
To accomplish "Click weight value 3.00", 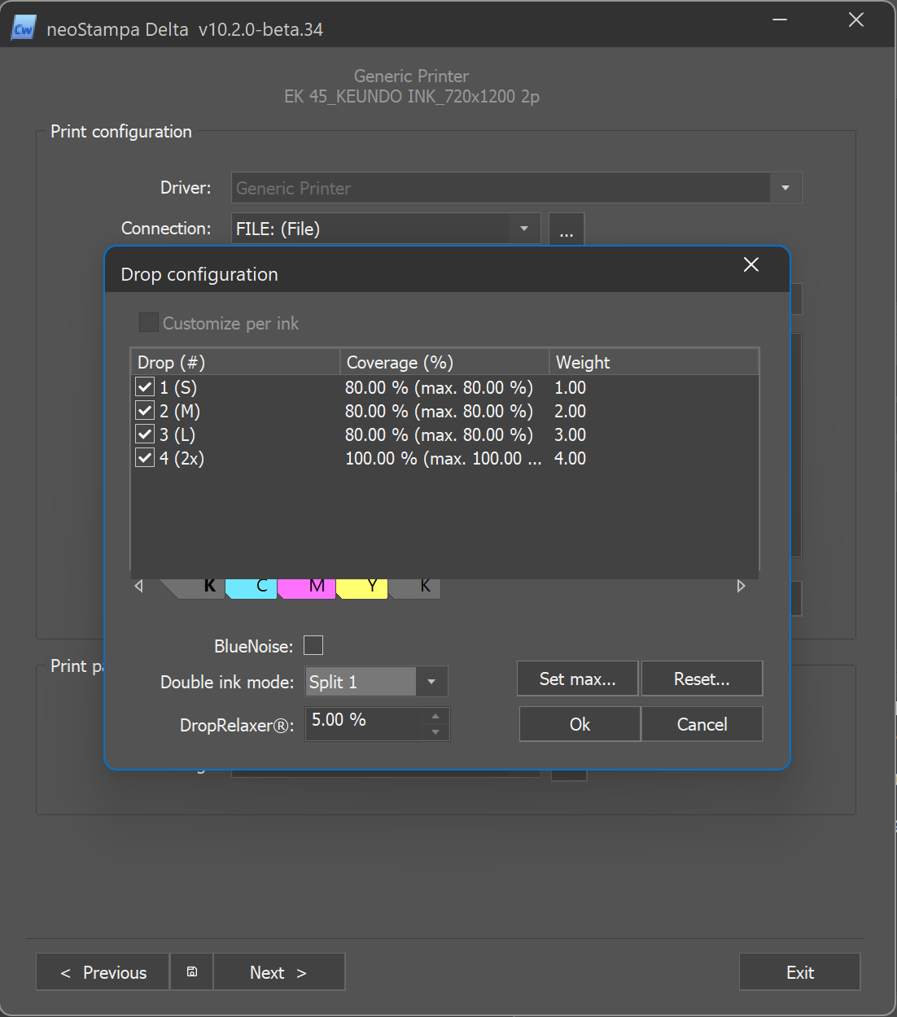I will coord(570,434).
